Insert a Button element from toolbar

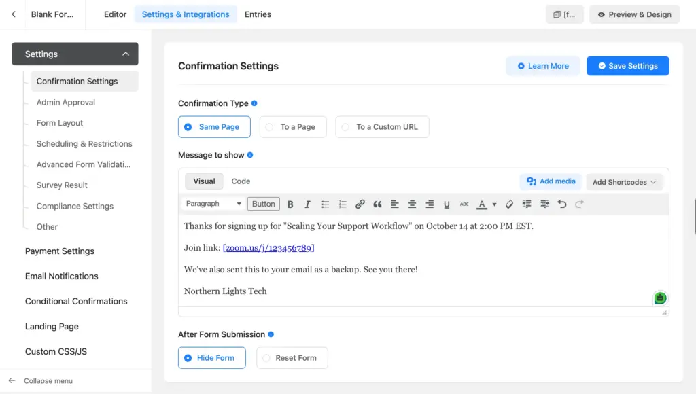click(263, 204)
